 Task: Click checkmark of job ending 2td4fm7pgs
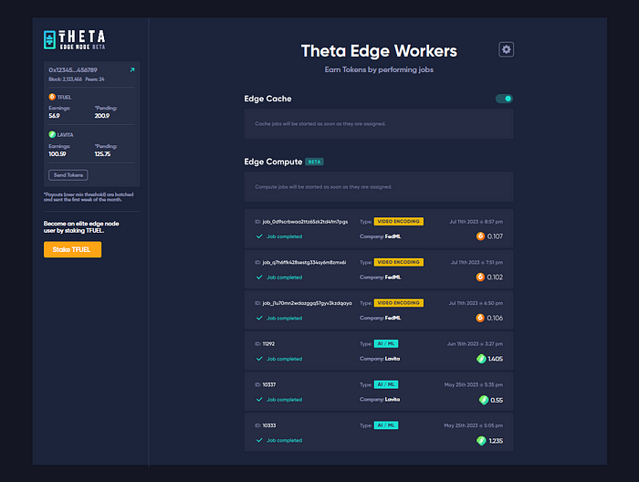259,236
